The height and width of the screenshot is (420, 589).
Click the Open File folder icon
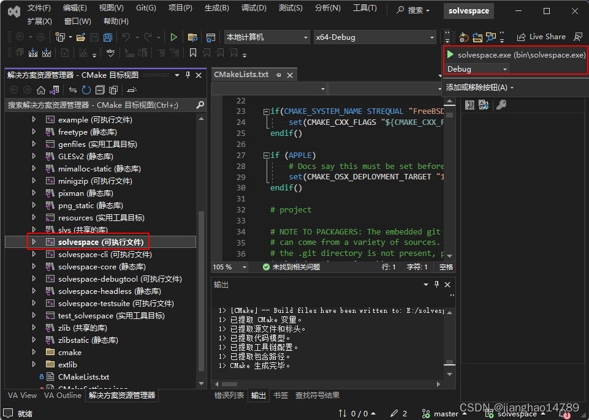[x=81, y=37]
